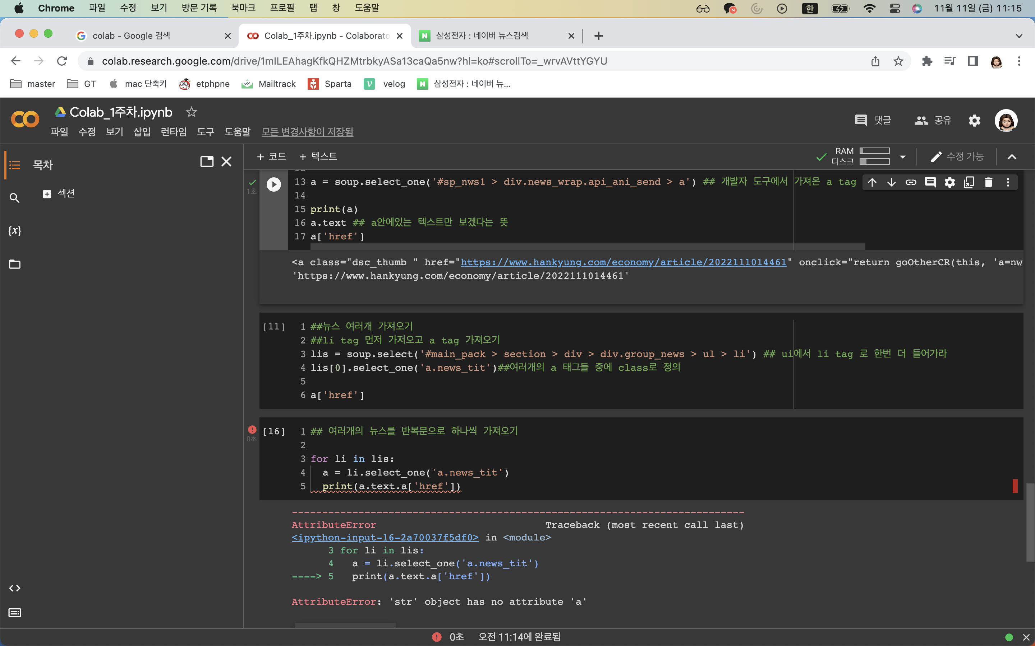Copy link to cell icon
1035x646 pixels.
pyautogui.click(x=911, y=182)
